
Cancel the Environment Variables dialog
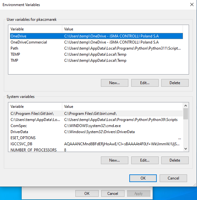173,178
